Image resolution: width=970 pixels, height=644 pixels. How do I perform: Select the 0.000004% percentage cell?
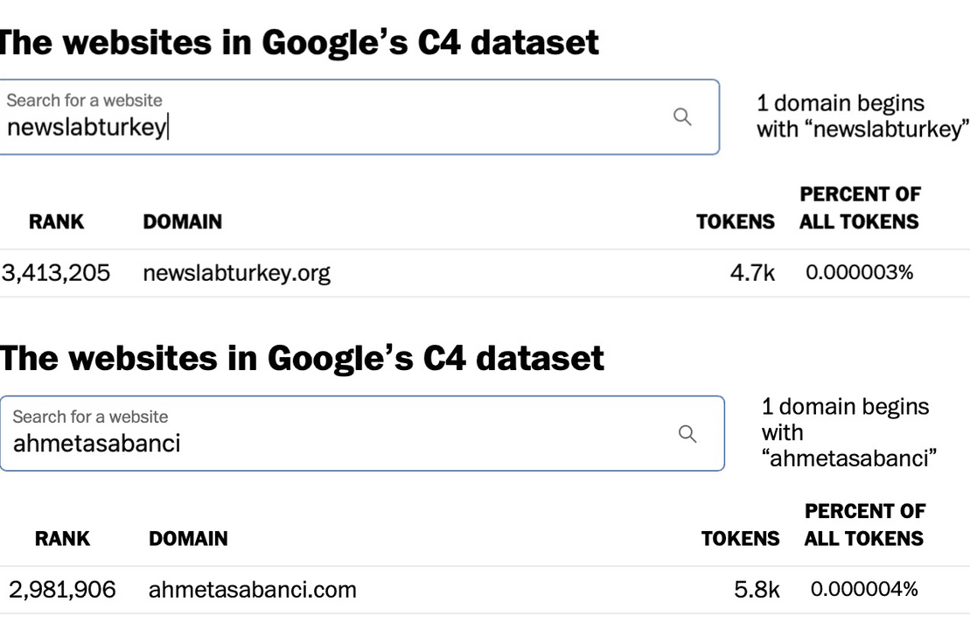864,589
